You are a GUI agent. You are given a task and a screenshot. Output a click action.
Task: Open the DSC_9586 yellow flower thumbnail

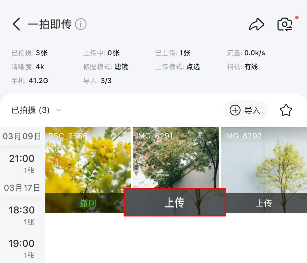pyautogui.click(x=88, y=160)
